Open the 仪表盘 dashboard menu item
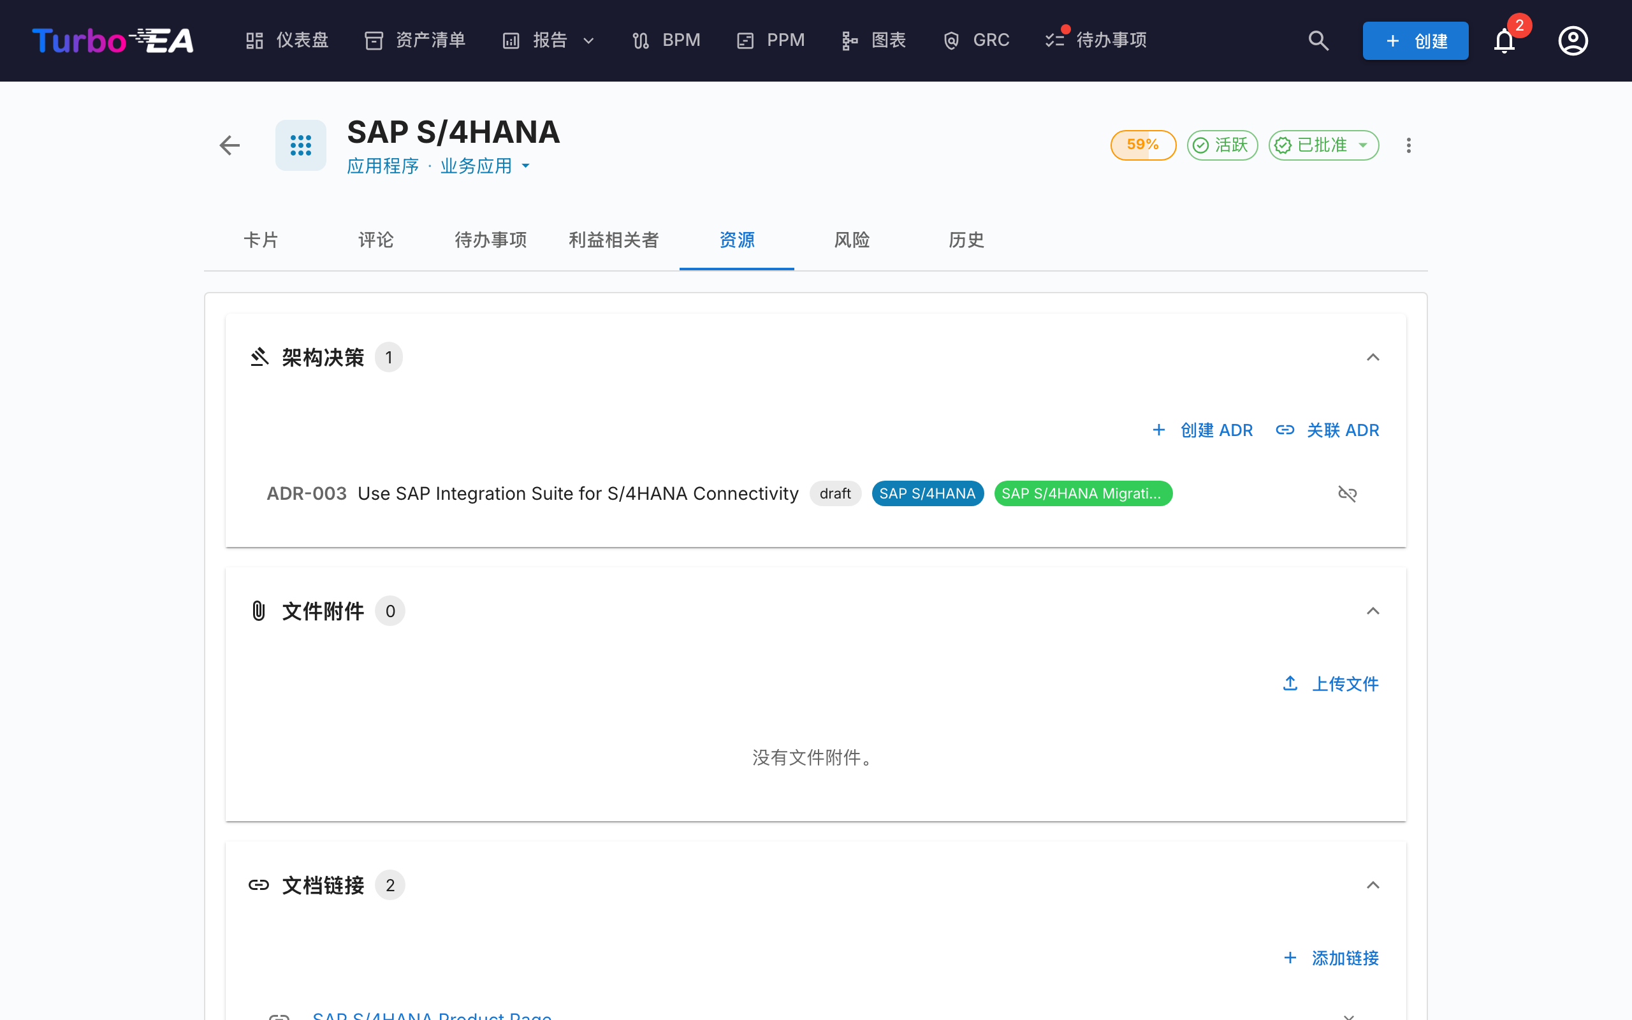Viewport: 1632px width, 1020px height. tap(287, 40)
